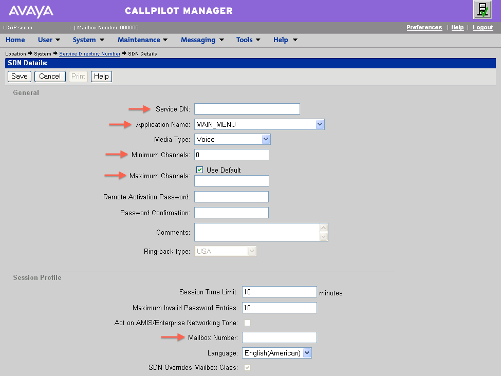The height and width of the screenshot is (376, 501).
Task: Click Comments scrollbar down arrow
Action: (x=323, y=236)
